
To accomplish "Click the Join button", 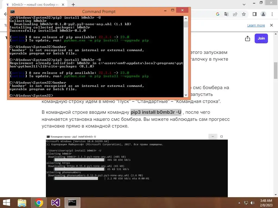I will (x=261, y=38).
